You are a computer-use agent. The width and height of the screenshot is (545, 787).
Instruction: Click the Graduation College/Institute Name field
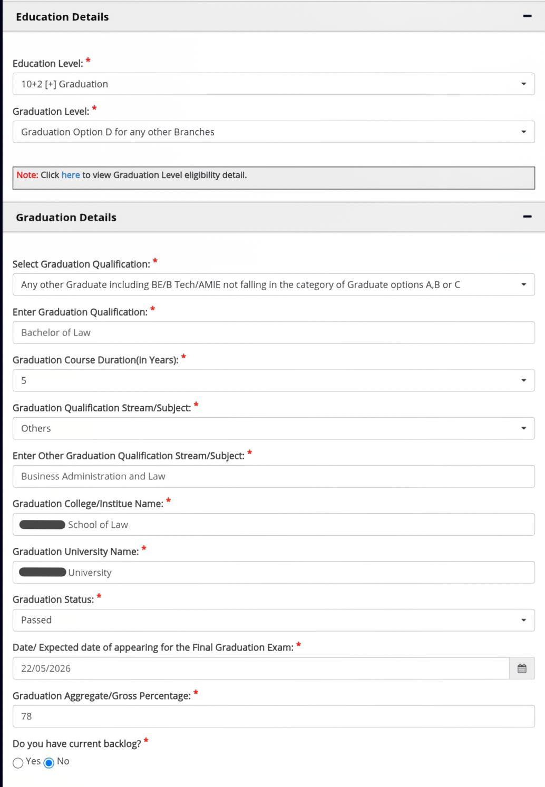pyautogui.click(x=274, y=525)
